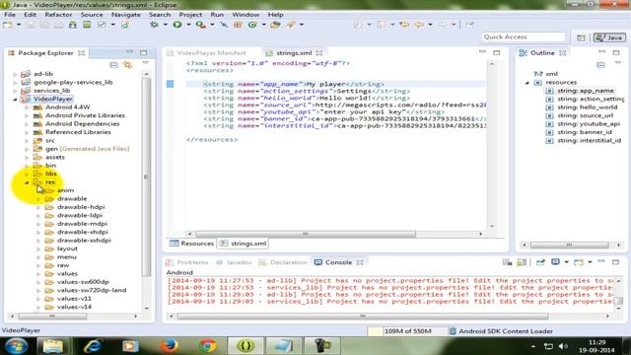The image size is (631, 355).
Task: Collapse the res folder
Action: coord(27,182)
